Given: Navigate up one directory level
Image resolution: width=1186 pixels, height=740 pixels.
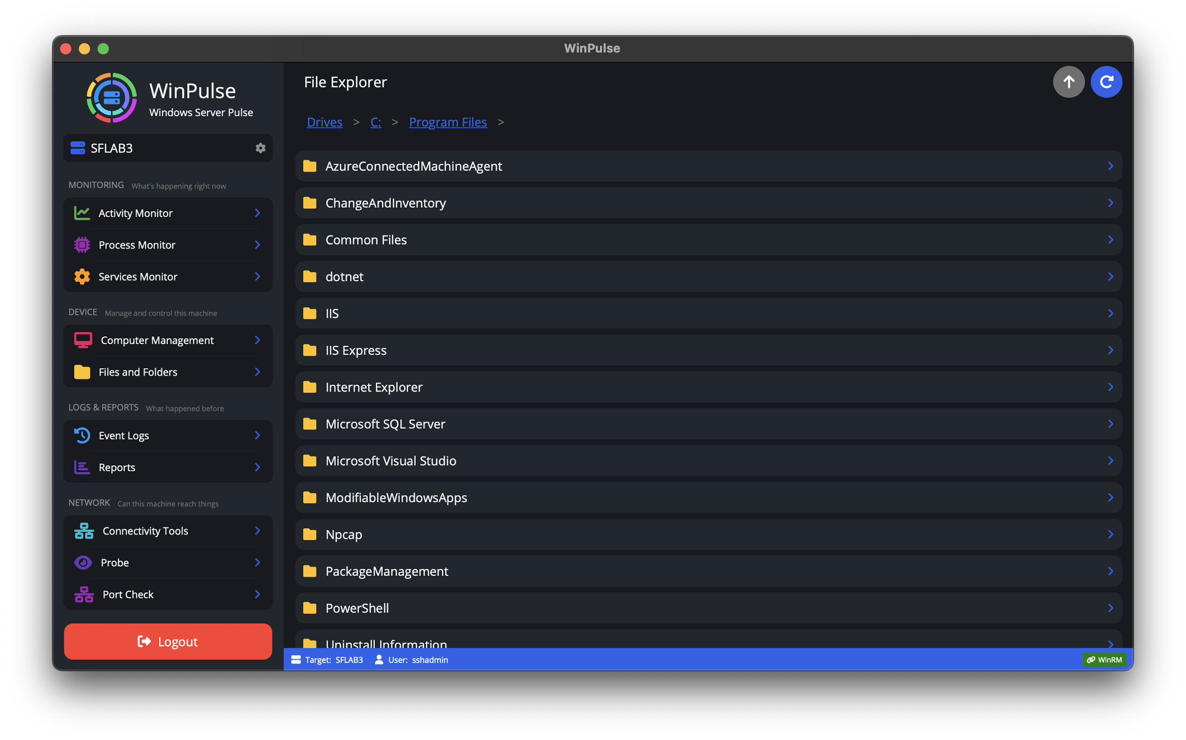Looking at the screenshot, I should (x=1069, y=82).
